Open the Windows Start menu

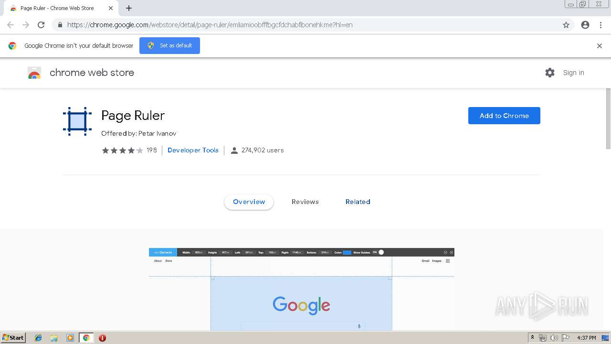point(13,338)
